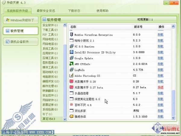Select category P2P 工具 (1)
The height and width of the screenshot is (136, 181).
[x=50, y=34]
